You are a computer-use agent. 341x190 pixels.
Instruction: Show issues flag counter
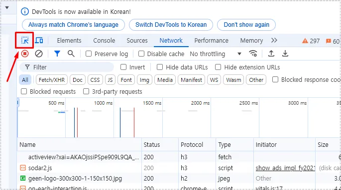(x=333, y=41)
